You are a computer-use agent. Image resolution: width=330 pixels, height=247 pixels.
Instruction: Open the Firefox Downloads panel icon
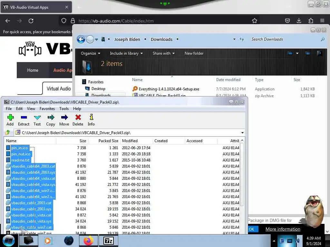point(299,21)
